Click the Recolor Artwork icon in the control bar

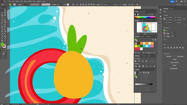pos(73,5)
